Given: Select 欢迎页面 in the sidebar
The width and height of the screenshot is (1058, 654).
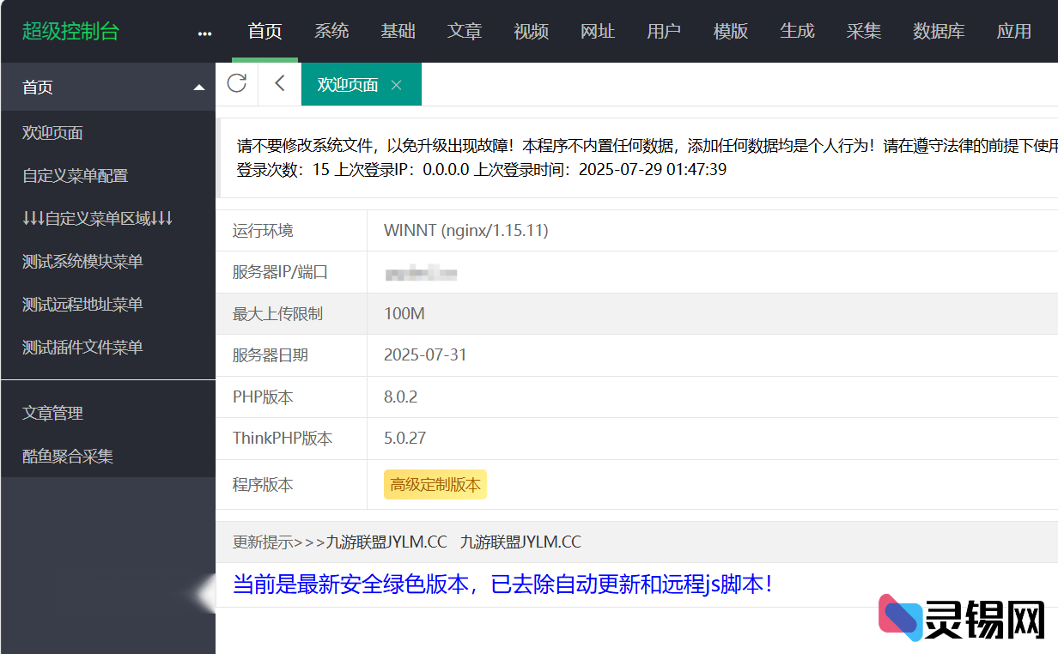Looking at the screenshot, I should [54, 133].
